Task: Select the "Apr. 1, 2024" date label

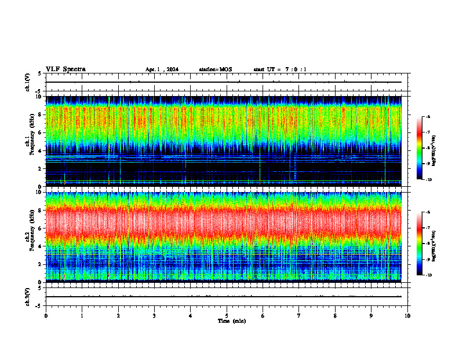Action: point(162,69)
